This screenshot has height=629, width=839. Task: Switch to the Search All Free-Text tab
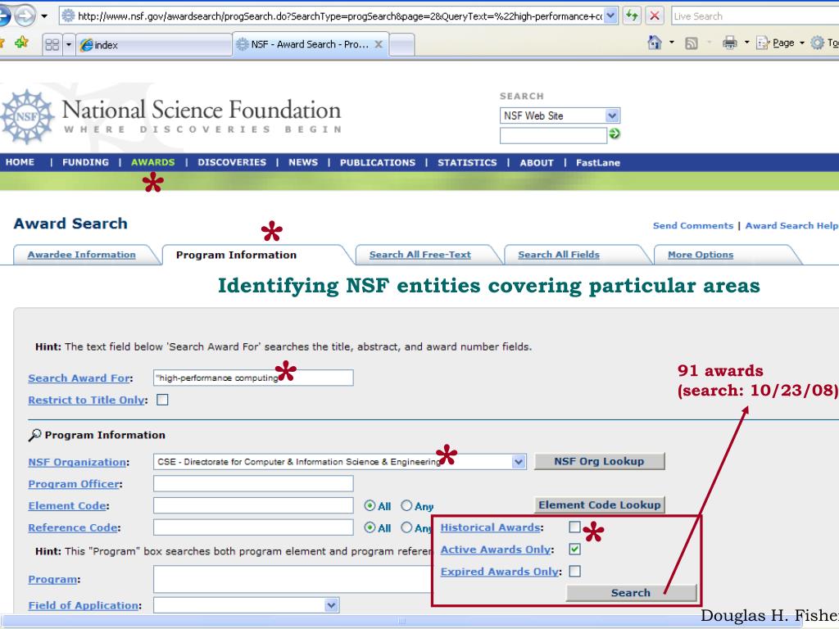420,255
